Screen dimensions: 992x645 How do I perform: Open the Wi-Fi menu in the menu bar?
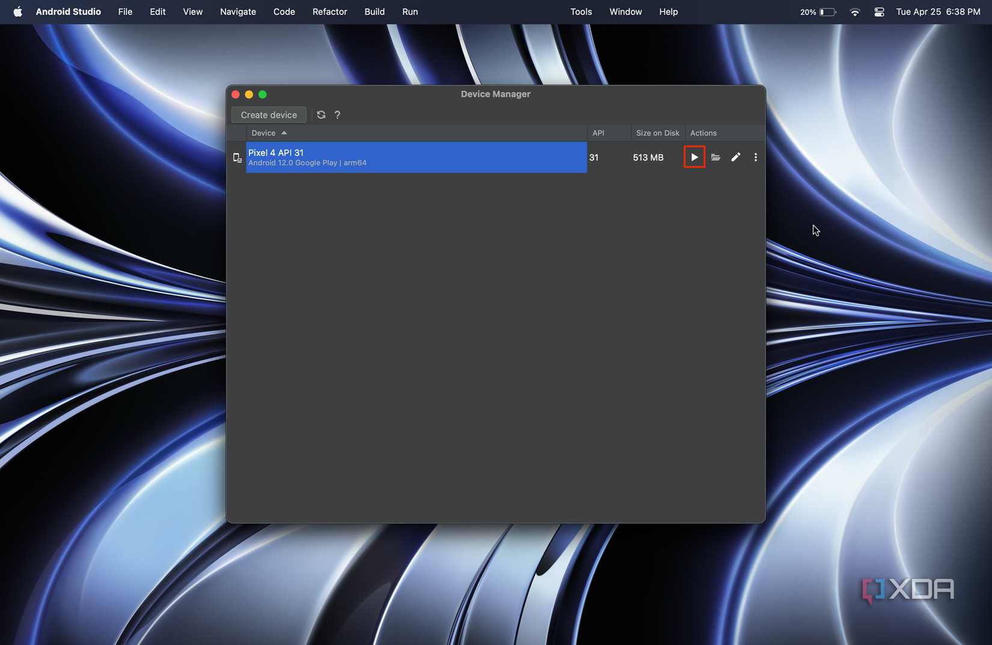tap(854, 11)
